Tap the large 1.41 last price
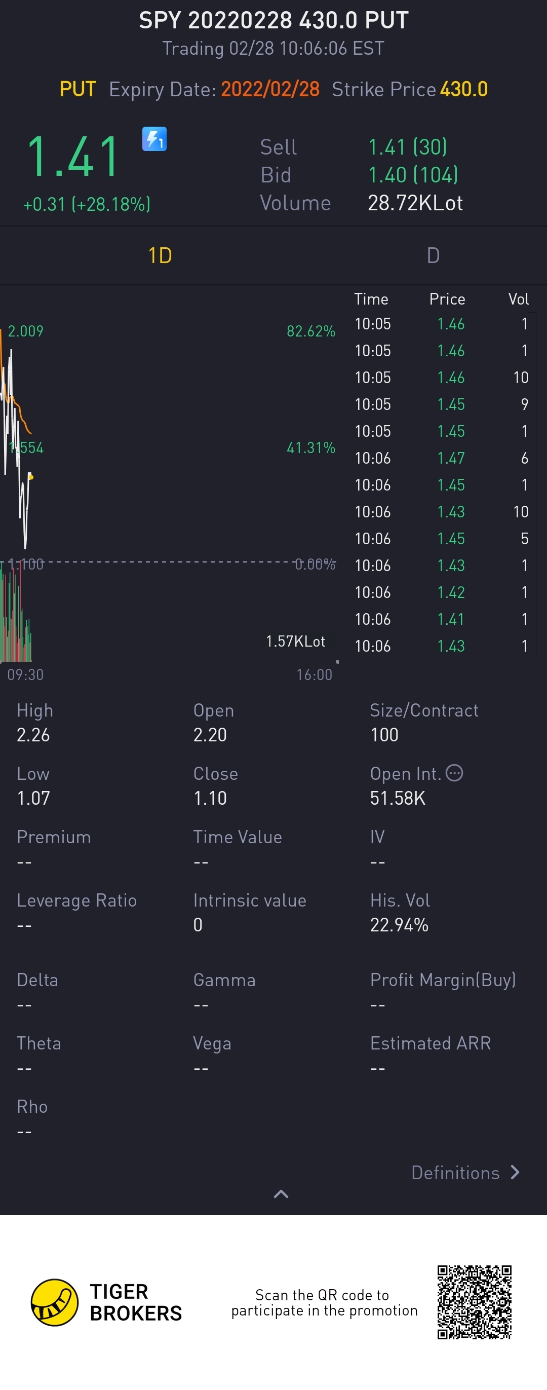 click(73, 157)
